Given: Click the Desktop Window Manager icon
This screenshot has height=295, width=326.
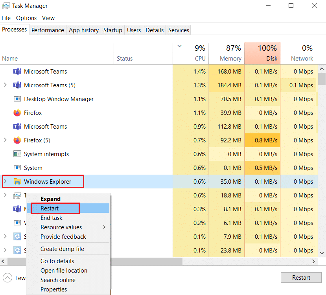Looking at the screenshot, I should click(x=17, y=99).
